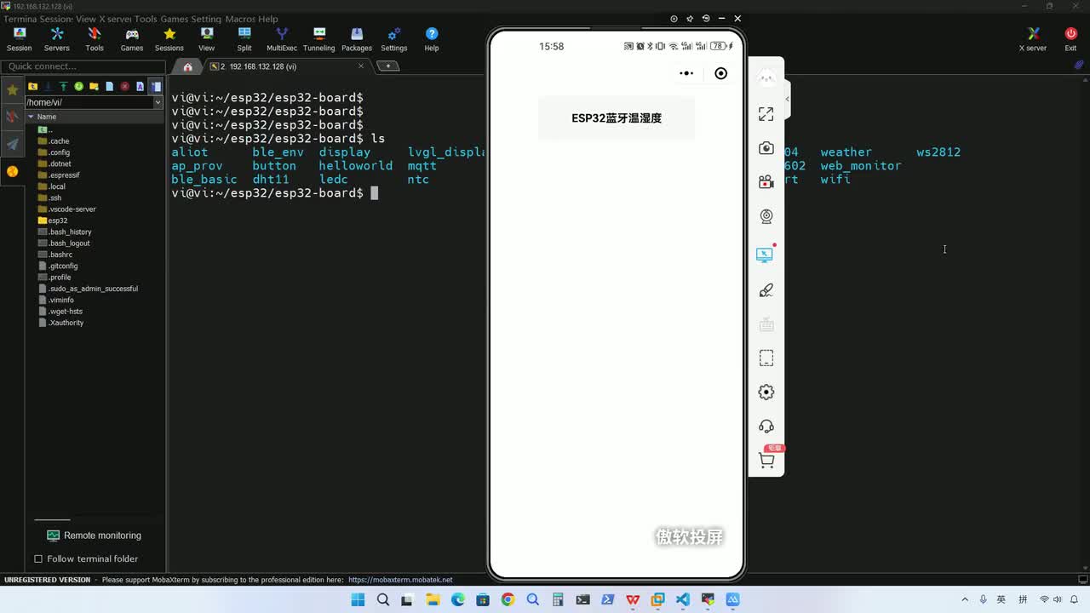Open the Help toolbar button

[x=432, y=39]
